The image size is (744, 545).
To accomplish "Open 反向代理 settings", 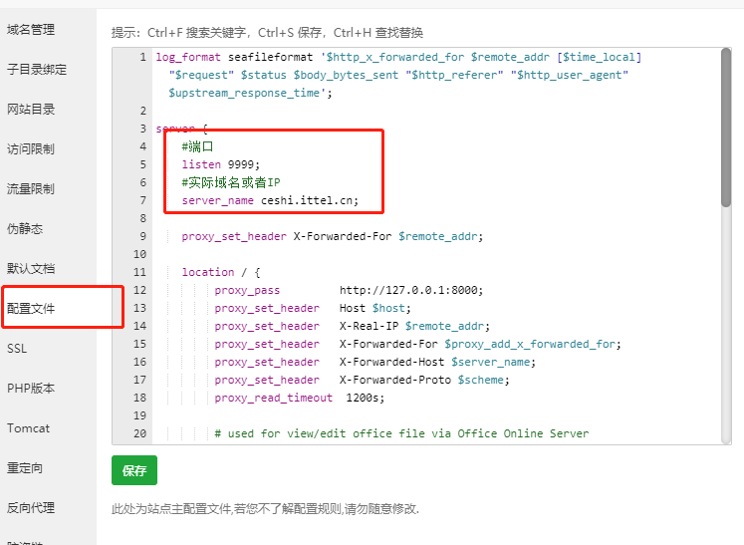I will 31,508.
